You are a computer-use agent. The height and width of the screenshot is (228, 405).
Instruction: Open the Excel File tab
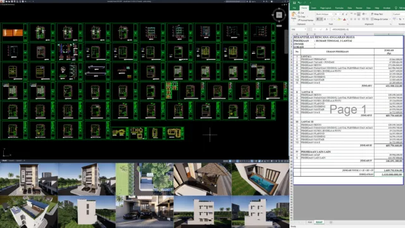[294, 8]
